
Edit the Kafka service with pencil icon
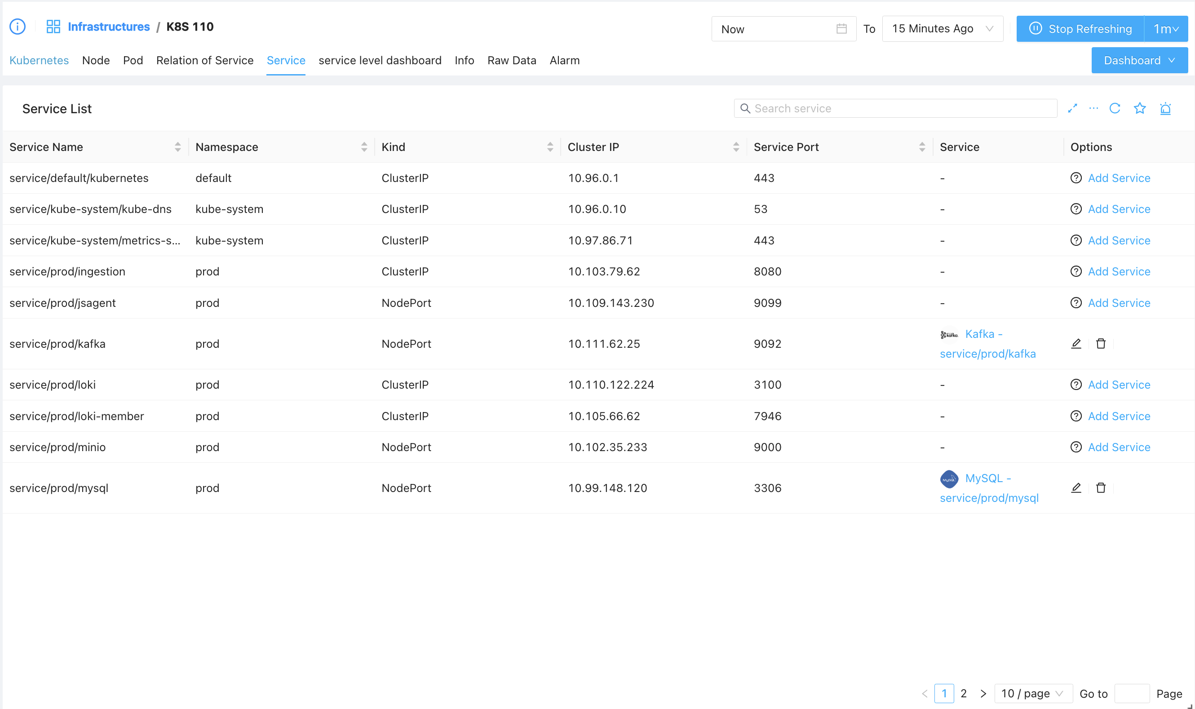click(1075, 344)
